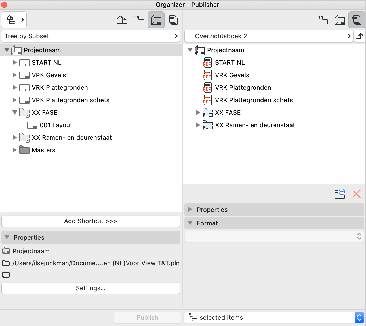The width and height of the screenshot is (366, 326).
Task: Show View Map in right pane
Action: click(323, 20)
